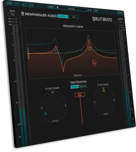Click the favorite star beside preset name
The width and height of the screenshot is (136, 152).
(57, 8)
